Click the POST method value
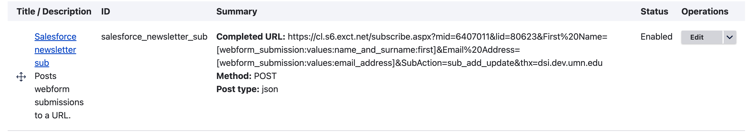The image size is (756, 135). [x=265, y=76]
